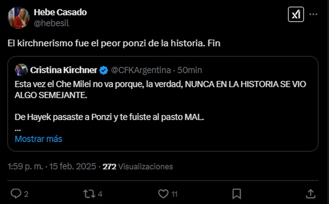329x204 pixels.
Task: Click Cristina Kirchner's verified badge
Action: [103, 70]
